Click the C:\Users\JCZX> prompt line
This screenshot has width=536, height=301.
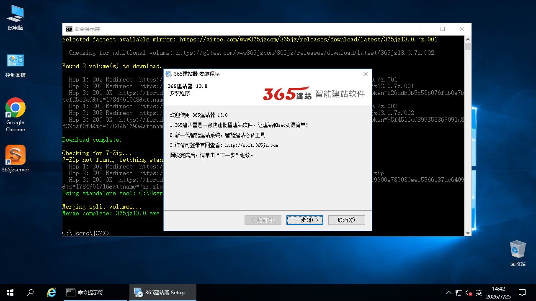(86, 233)
